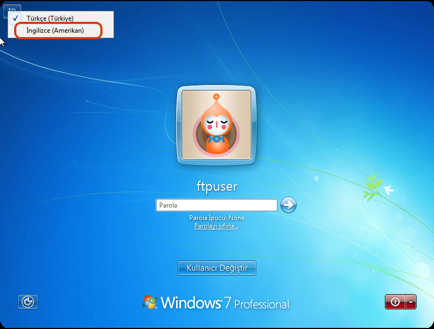
Task: Choose Türkçe (Türkiye) keyboard layout
Action: tap(50, 18)
